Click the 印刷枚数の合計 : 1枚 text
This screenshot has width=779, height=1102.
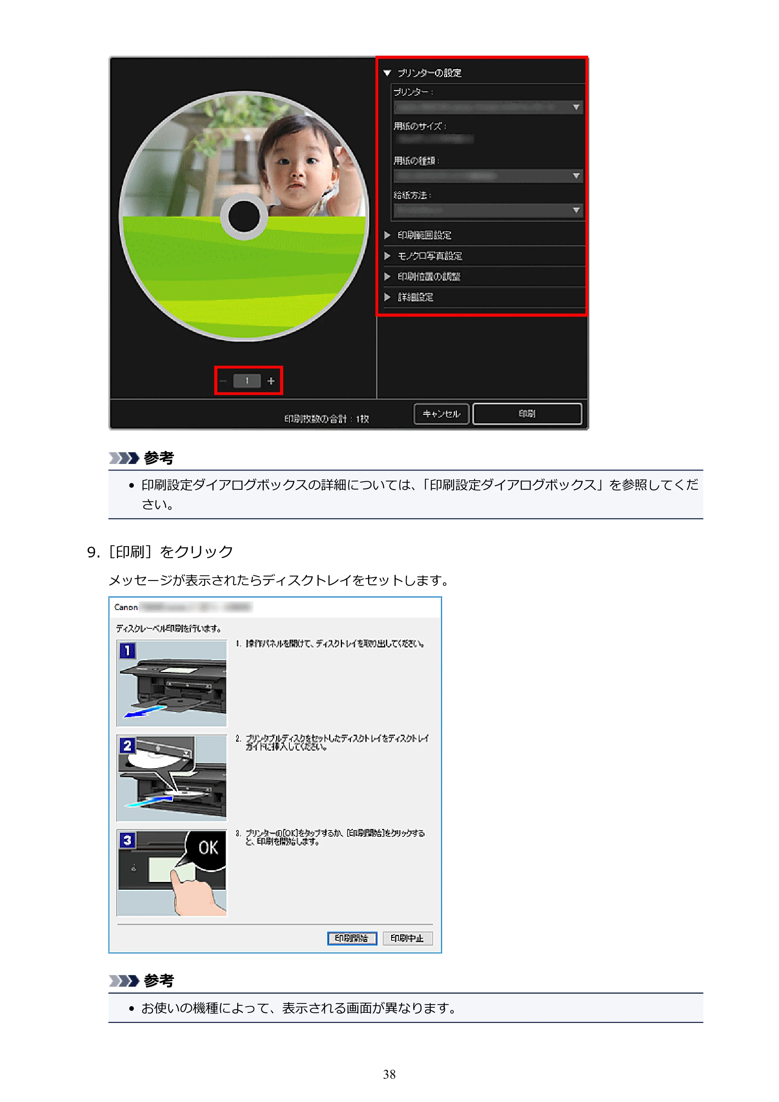(x=326, y=418)
